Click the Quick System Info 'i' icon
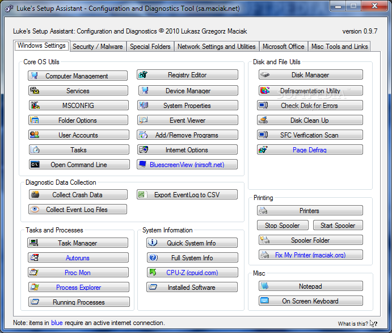 tap(153, 243)
